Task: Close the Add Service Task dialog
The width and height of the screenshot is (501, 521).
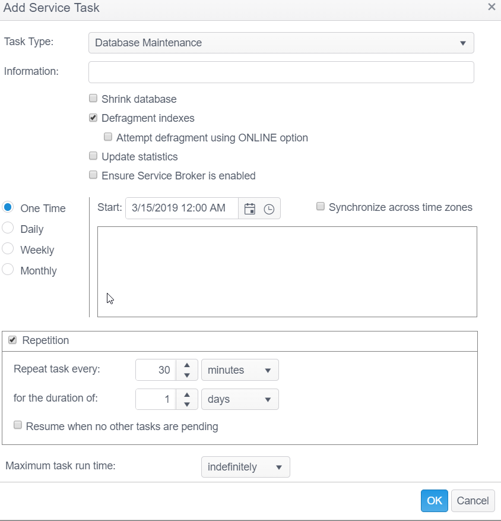Action: [x=492, y=7]
